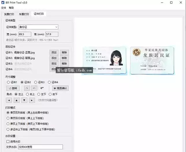Screen dimensions: 186x152
Task: Minimize the Bill Print Tool window
Action: pos(162,3)
